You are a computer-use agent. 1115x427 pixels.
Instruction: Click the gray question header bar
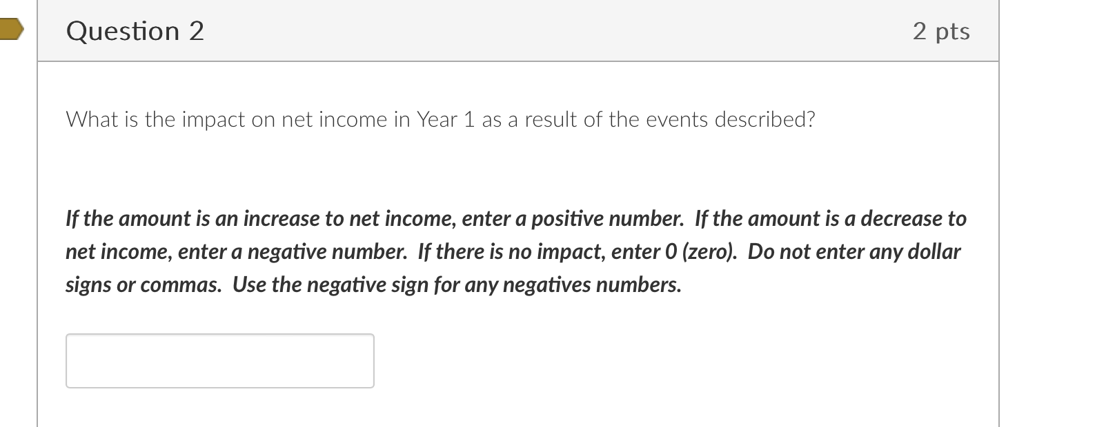(517, 30)
